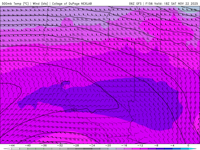
Task: Click the -40 color scale label
Action: coord(28,145)
